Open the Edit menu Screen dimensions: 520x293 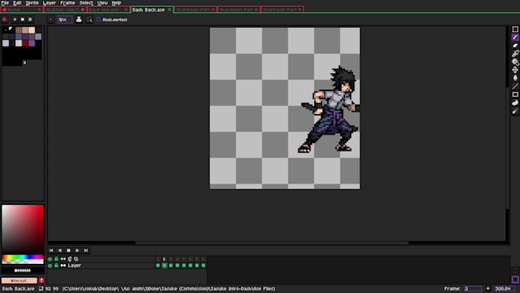17,2
